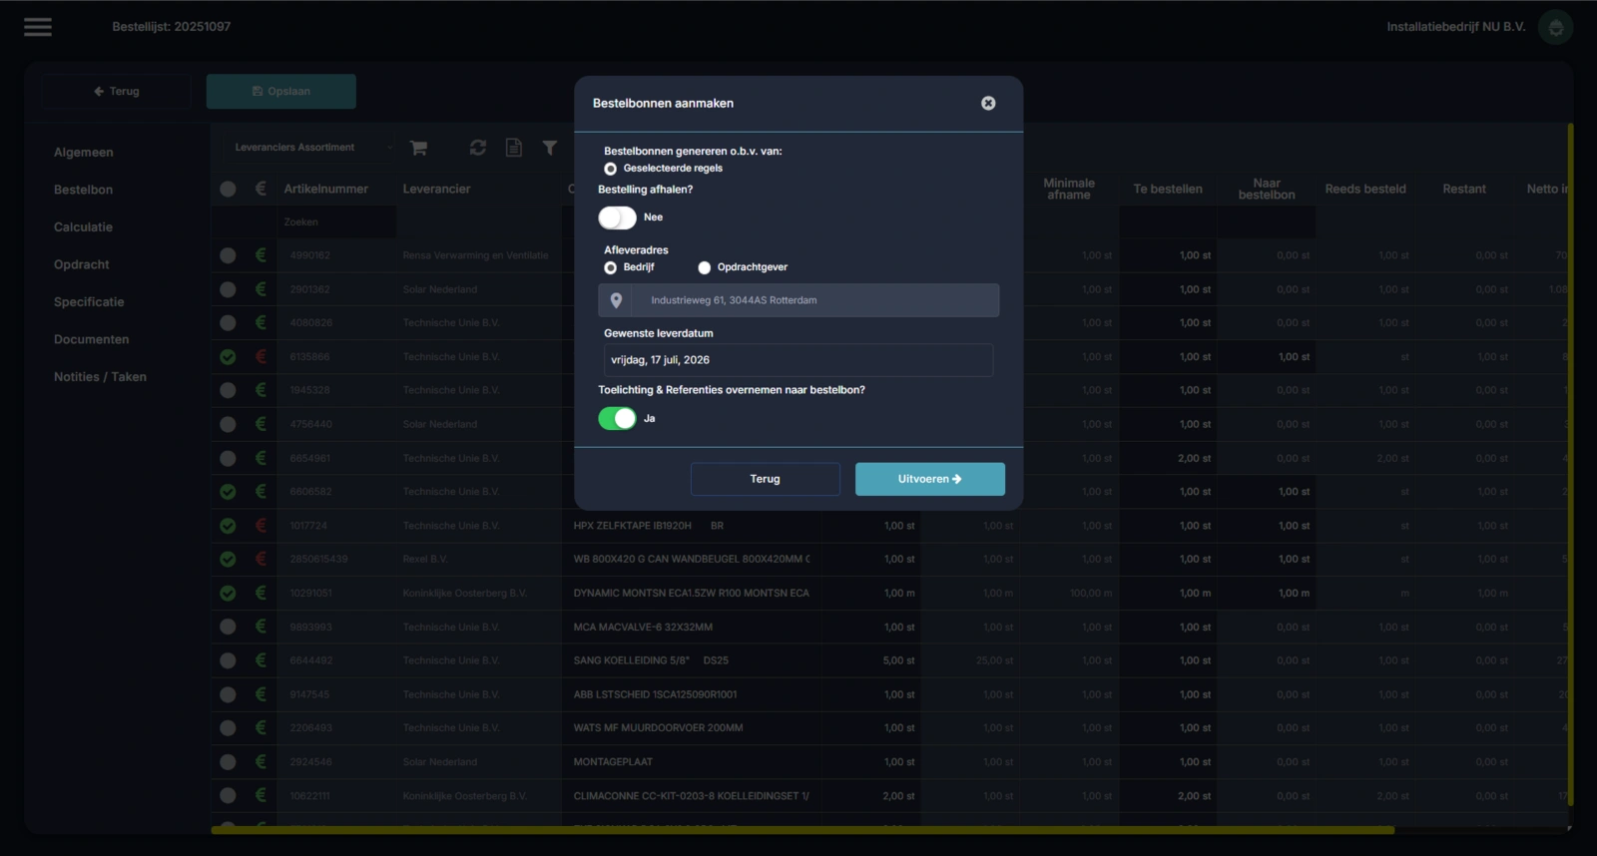The height and width of the screenshot is (856, 1597).
Task: Click the MONTAGEPLAAT description cell
Action: 692,761
